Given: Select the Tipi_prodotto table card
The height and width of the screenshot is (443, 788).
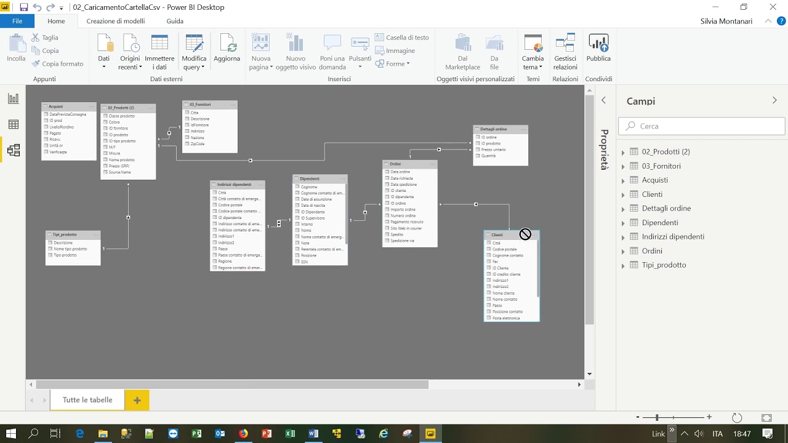Looking at the screenshot, I should coord(73,248).
